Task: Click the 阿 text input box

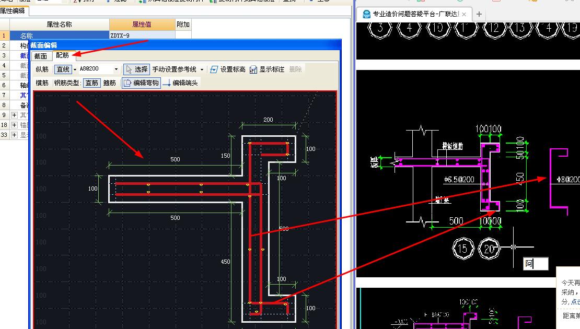Action: (536, 264)
